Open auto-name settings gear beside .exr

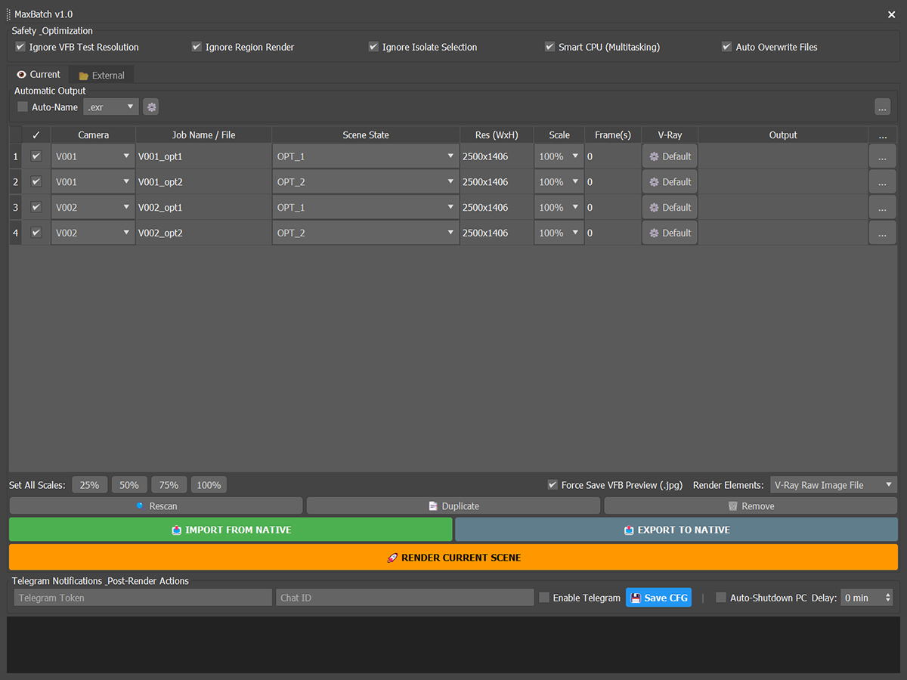point(152,107)
